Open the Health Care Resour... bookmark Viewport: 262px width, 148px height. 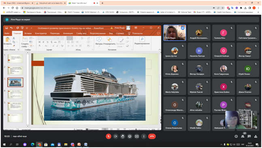pos(223,12)
